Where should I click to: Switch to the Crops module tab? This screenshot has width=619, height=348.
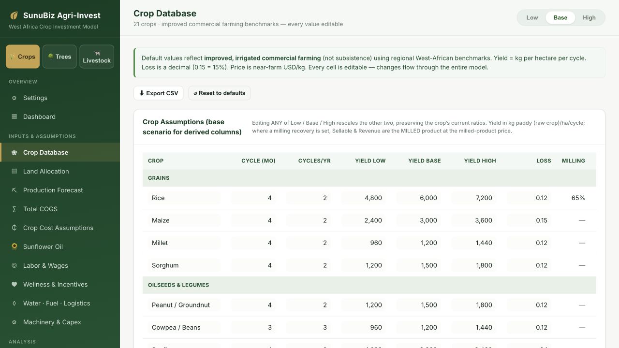(x=23, y=57)
